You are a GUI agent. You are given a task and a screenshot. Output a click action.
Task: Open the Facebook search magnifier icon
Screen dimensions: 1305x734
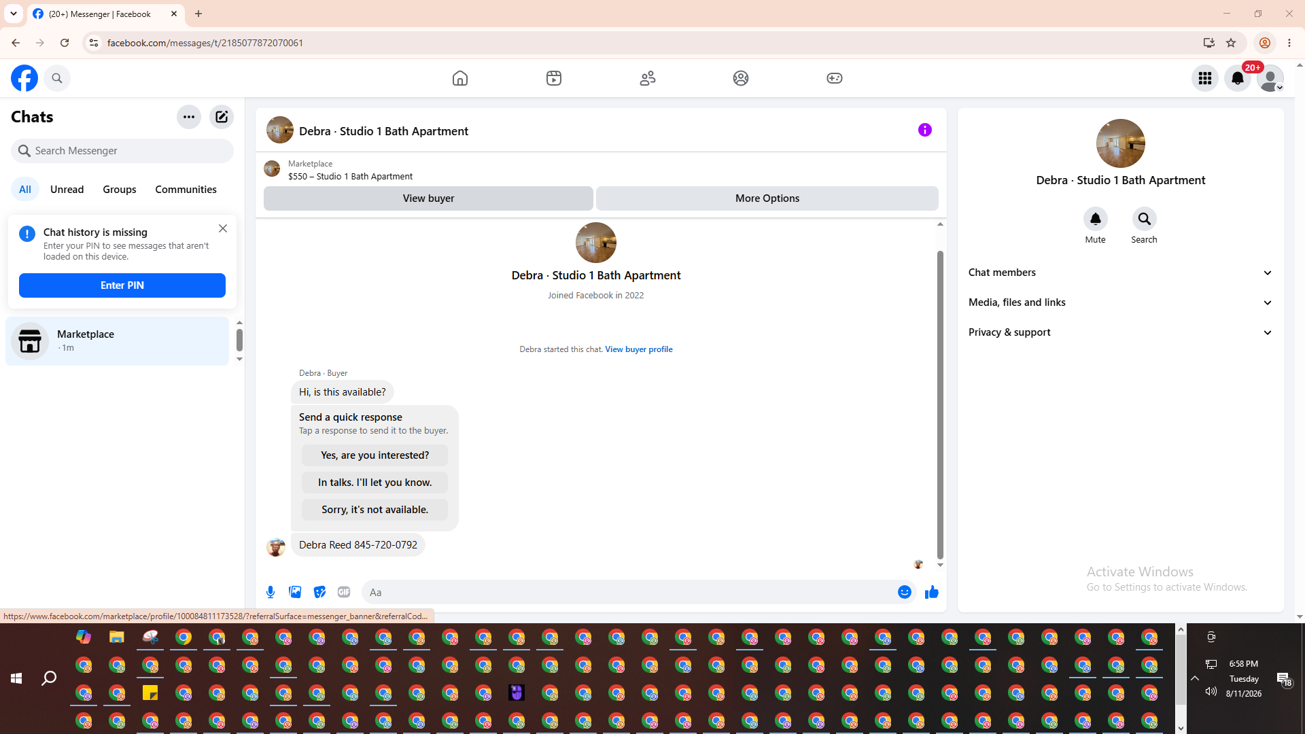point(57,78)
